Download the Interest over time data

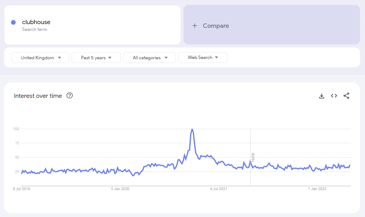click(x=321, y=96)
